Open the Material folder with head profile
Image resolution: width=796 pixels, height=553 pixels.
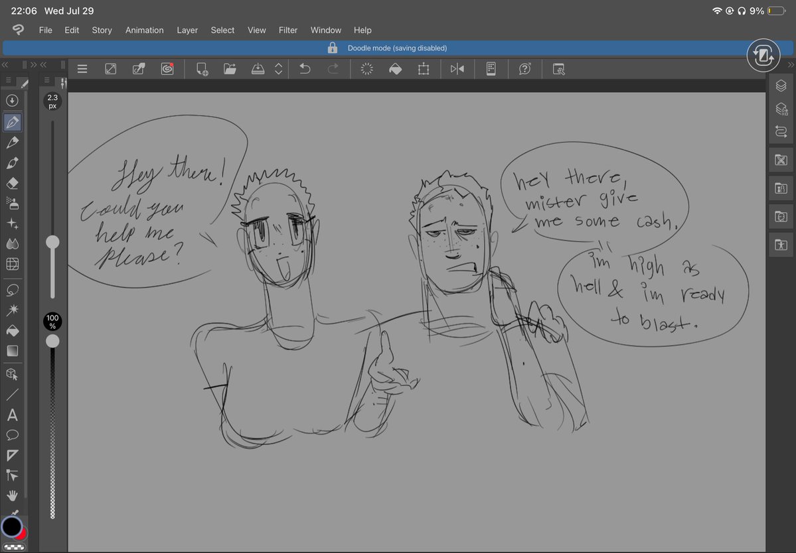(x=781, y=217)
